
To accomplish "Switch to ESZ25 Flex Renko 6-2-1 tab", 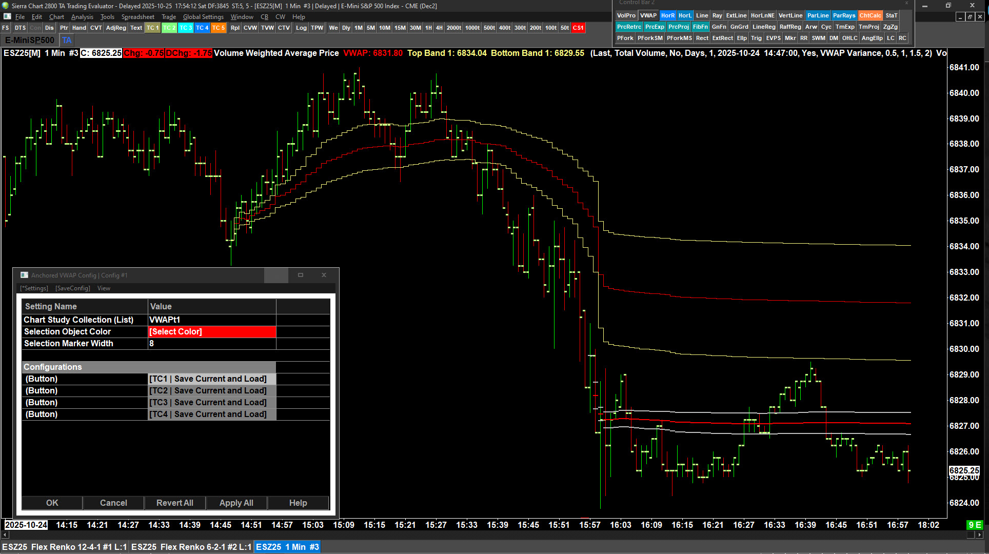I will pos(191,547).
